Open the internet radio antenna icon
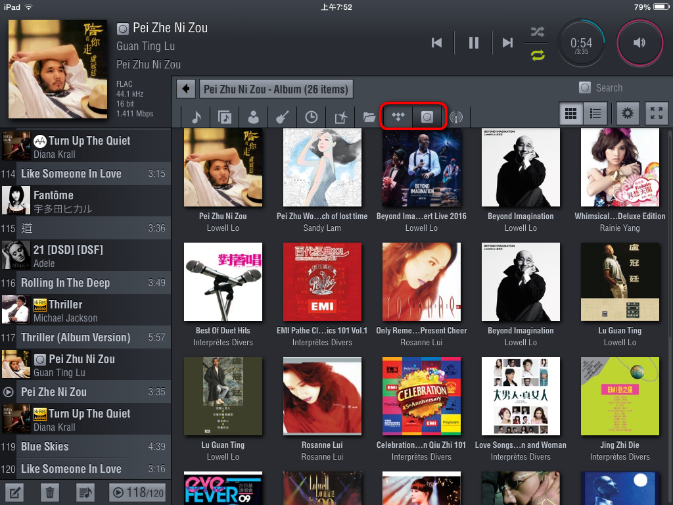673x505 pixels. tap(456, 117)
